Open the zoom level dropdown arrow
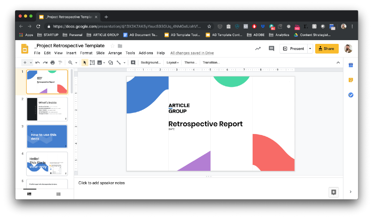The height and width of the screenshot is (219, 373). click(x=76, y=63)
